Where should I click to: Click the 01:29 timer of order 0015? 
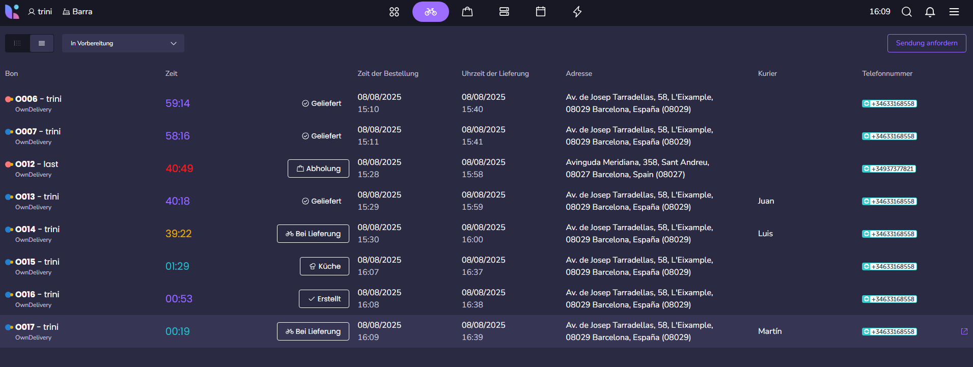[177, 266]
